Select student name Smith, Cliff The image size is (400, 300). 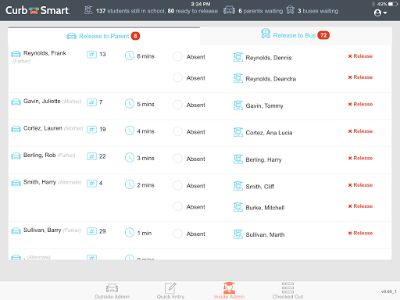pyautogui.click(x=260, y=187)
